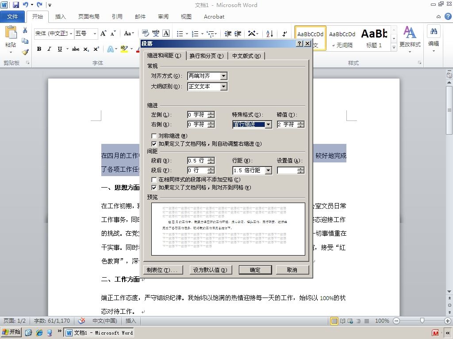Expand the styles gallery more arrow
The height and width of the screenshot is (339, 453).
click(x=394, y=47)
